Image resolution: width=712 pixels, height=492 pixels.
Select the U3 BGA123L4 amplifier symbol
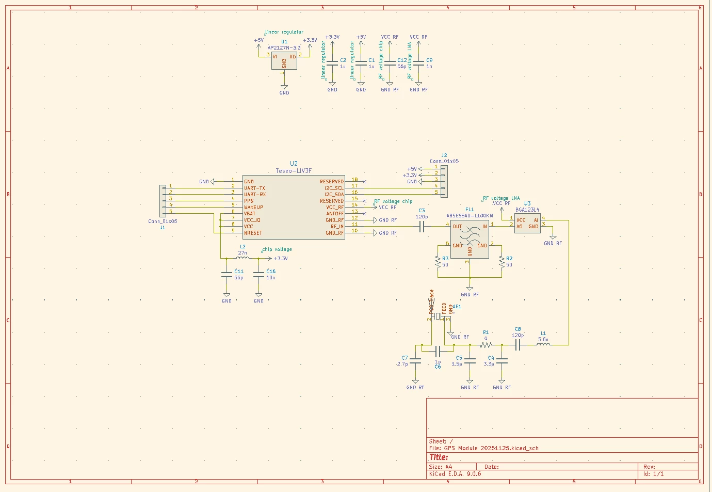527,223
